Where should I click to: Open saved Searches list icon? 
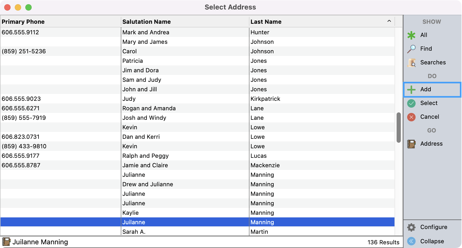tap(411, 63)
